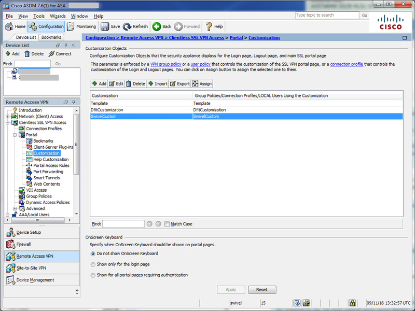Expand the AAA/Local Users node
Screen dimensions: 415x311
tap(8, 215)
